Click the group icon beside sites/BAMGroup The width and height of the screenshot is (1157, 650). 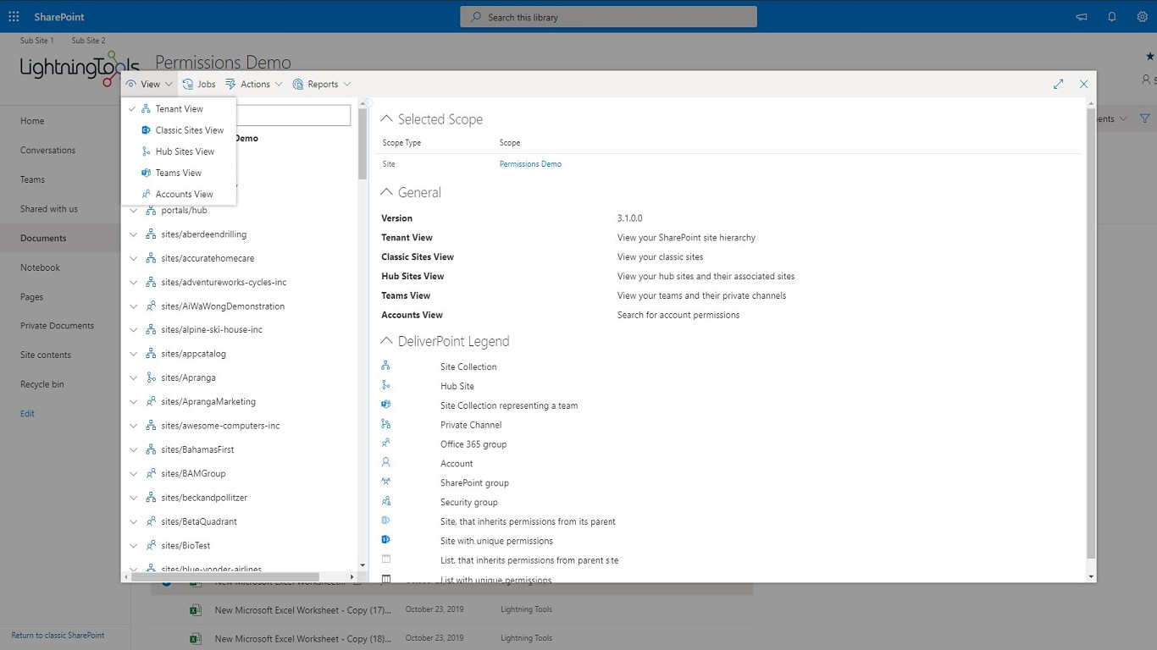click(151, 473)
